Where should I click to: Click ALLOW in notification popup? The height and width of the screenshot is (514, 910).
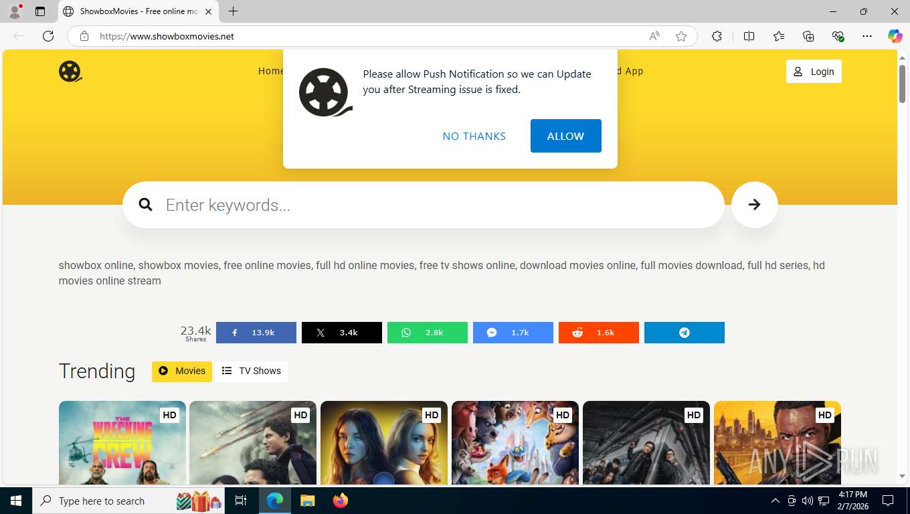(x=565, y=136)
